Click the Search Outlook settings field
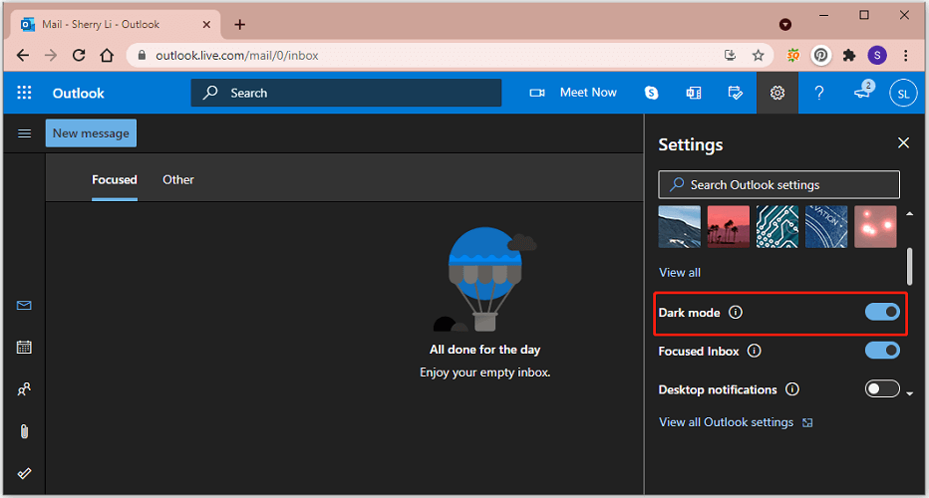The height and width of the screenshot is (498, 929). pyautogui.click(x=778, y=184)
